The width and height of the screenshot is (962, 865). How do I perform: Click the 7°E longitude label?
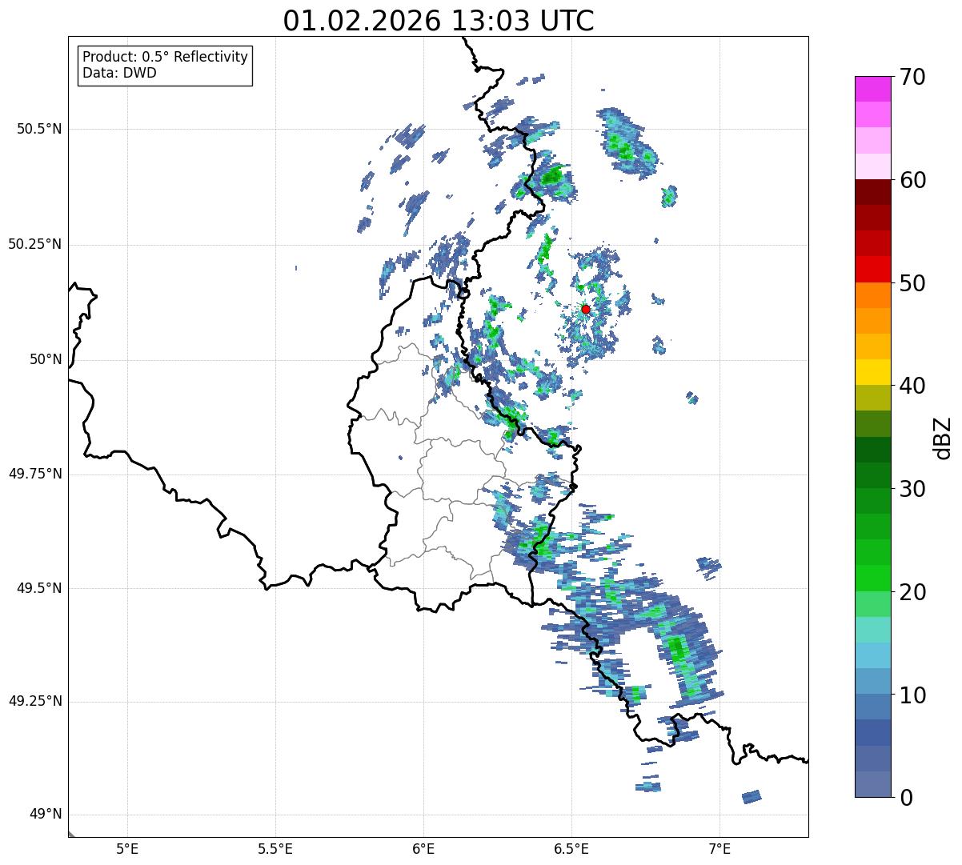[x=719, y=848]
